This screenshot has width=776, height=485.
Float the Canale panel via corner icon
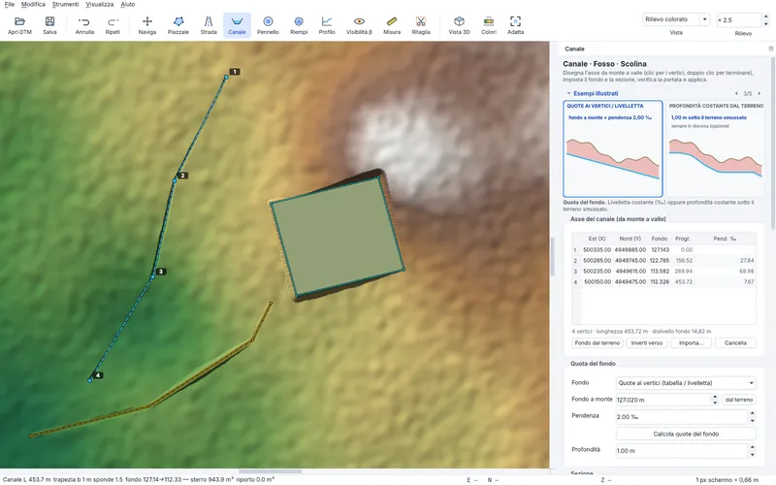(770, 48)
